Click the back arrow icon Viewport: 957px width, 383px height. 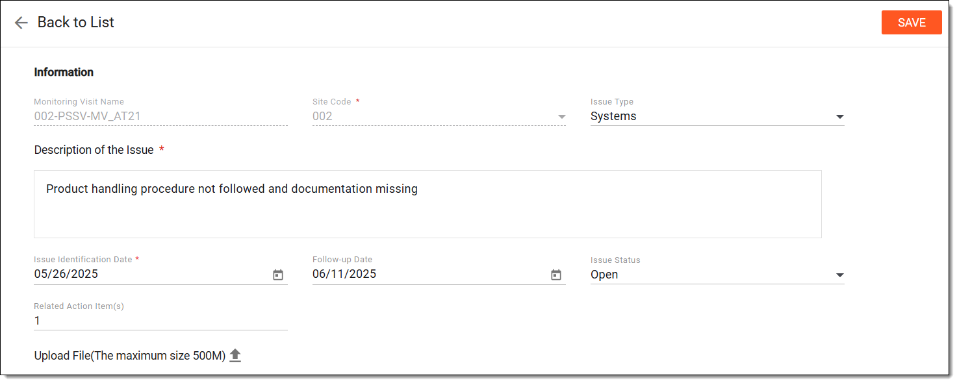click(21, 23)
